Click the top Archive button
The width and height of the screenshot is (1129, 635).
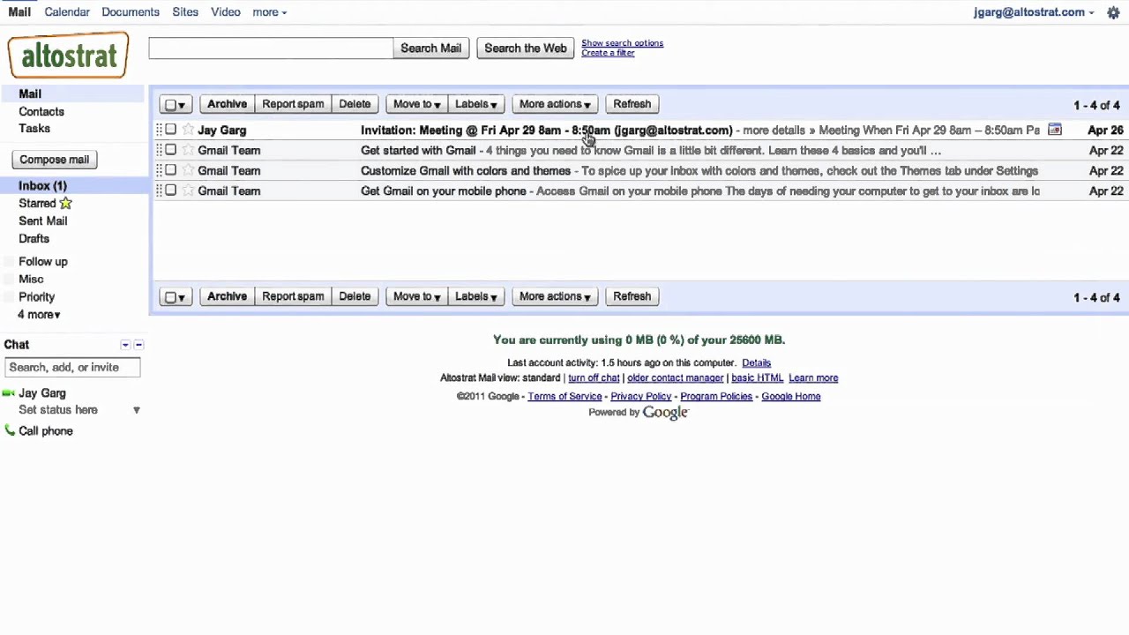tap(227, 104)
